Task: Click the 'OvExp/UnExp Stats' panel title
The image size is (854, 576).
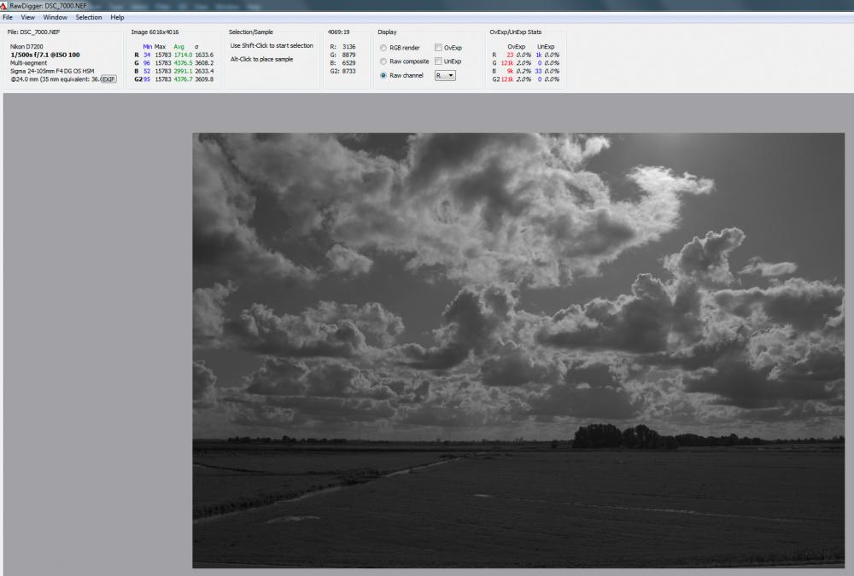Action: (515, 32)
